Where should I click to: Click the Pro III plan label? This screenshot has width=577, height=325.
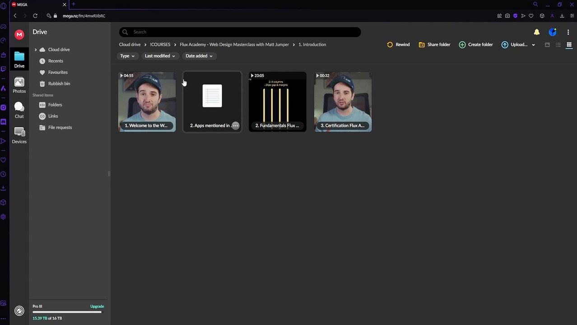[37, 306]
